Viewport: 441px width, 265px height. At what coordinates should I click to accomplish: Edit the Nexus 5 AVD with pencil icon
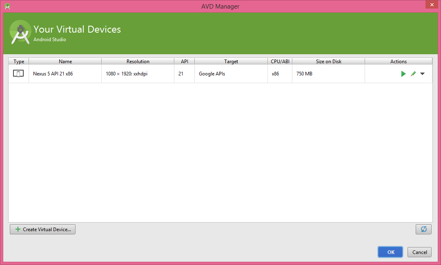pyautogui.click(x=413, y=74)
